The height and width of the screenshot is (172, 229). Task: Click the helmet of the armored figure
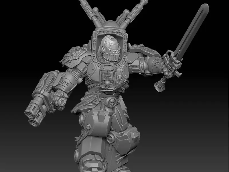click(x=110, y=48)
